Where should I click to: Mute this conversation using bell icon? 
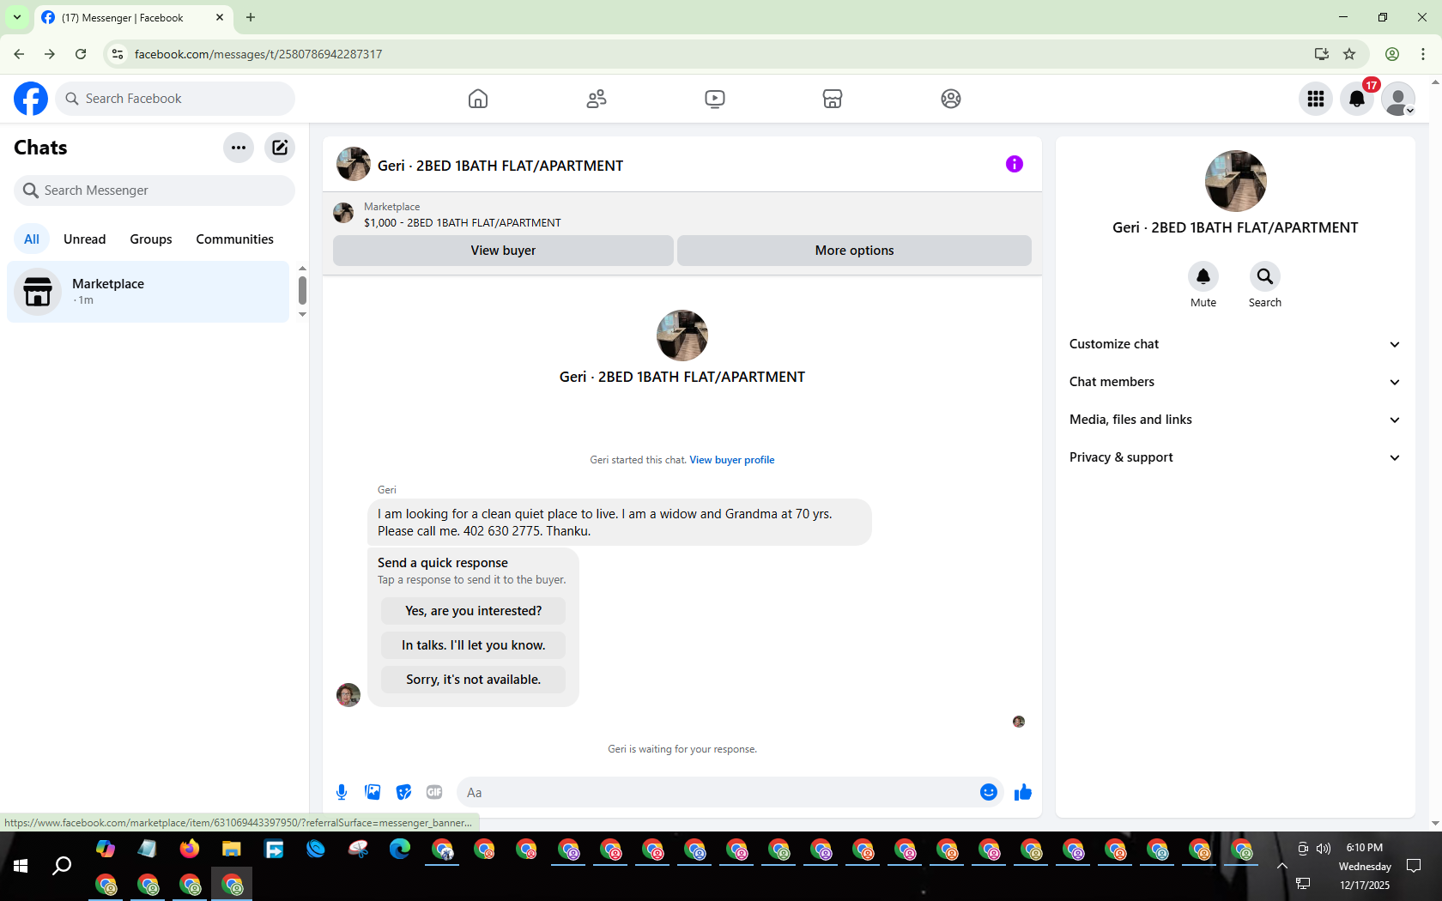[x=1203, y=276]
